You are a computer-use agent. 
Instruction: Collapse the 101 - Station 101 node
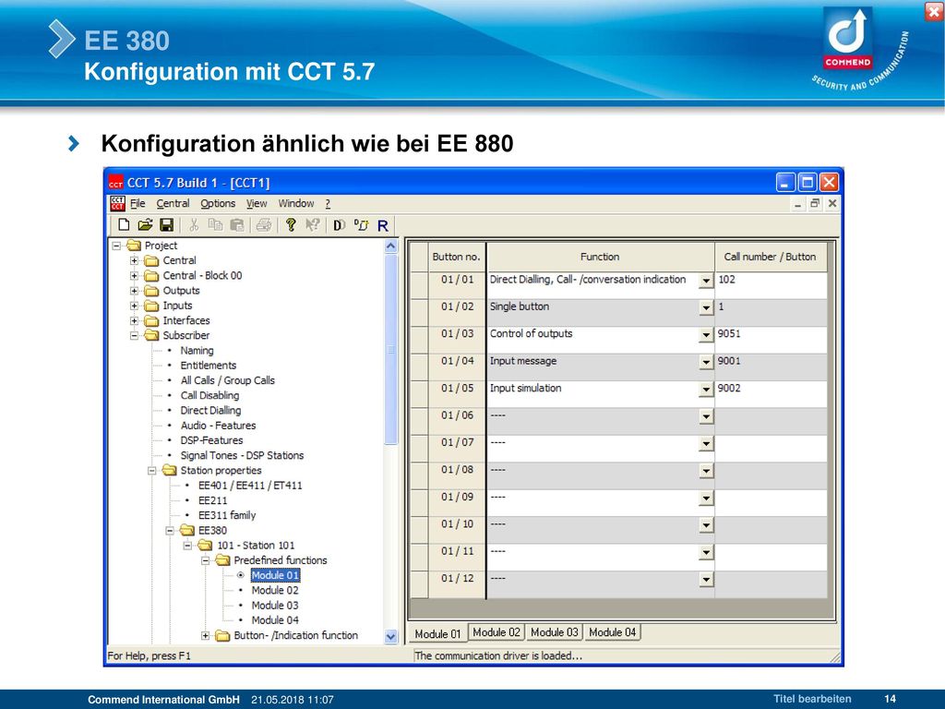tap(187, 546)
